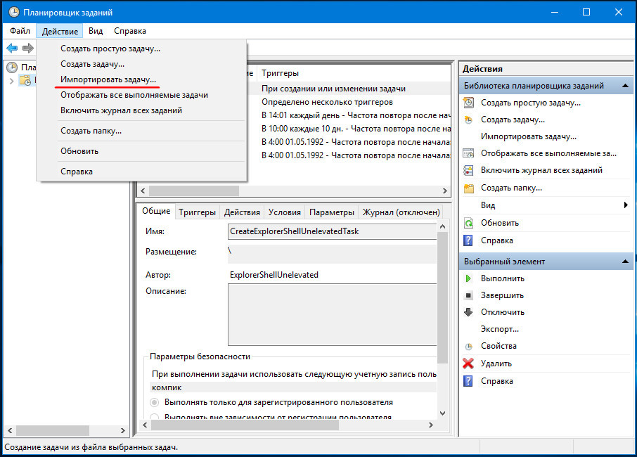Screen dimensions: 637x457
Task: Click the black stop icon for 'Завершить'
Action: [468, 295]
